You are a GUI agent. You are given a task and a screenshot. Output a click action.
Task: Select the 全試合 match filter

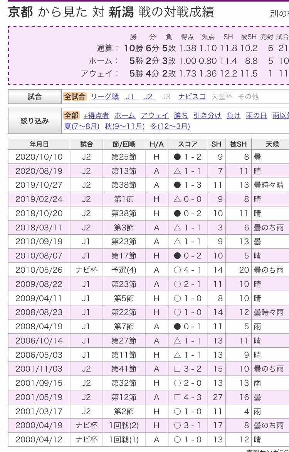[74, 97]
